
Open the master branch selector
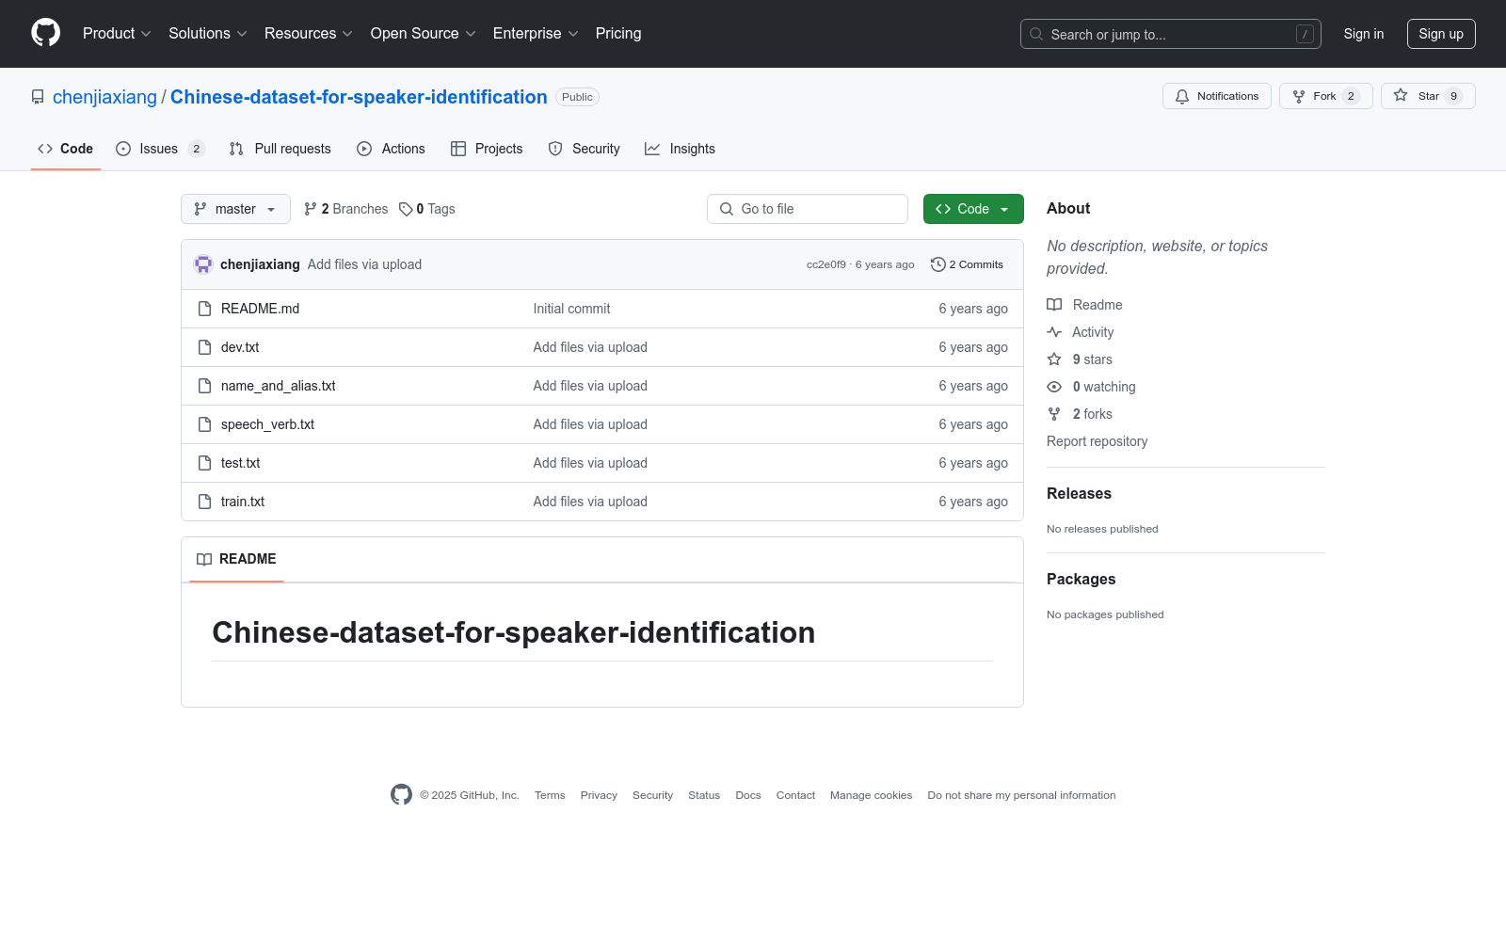click(x=235, y=209)
